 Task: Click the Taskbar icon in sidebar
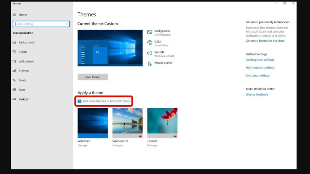click(x=14, y=99)
